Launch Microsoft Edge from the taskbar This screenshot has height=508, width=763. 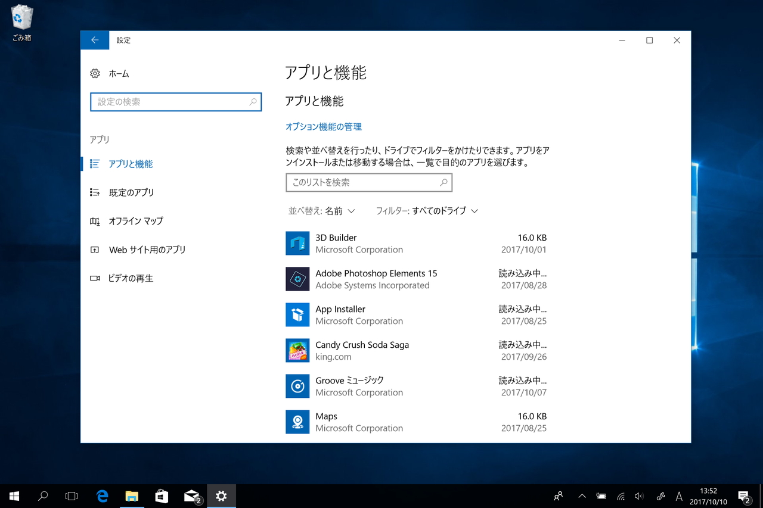[103, 496]
